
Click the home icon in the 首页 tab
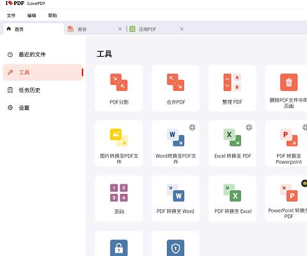point(9,29)
